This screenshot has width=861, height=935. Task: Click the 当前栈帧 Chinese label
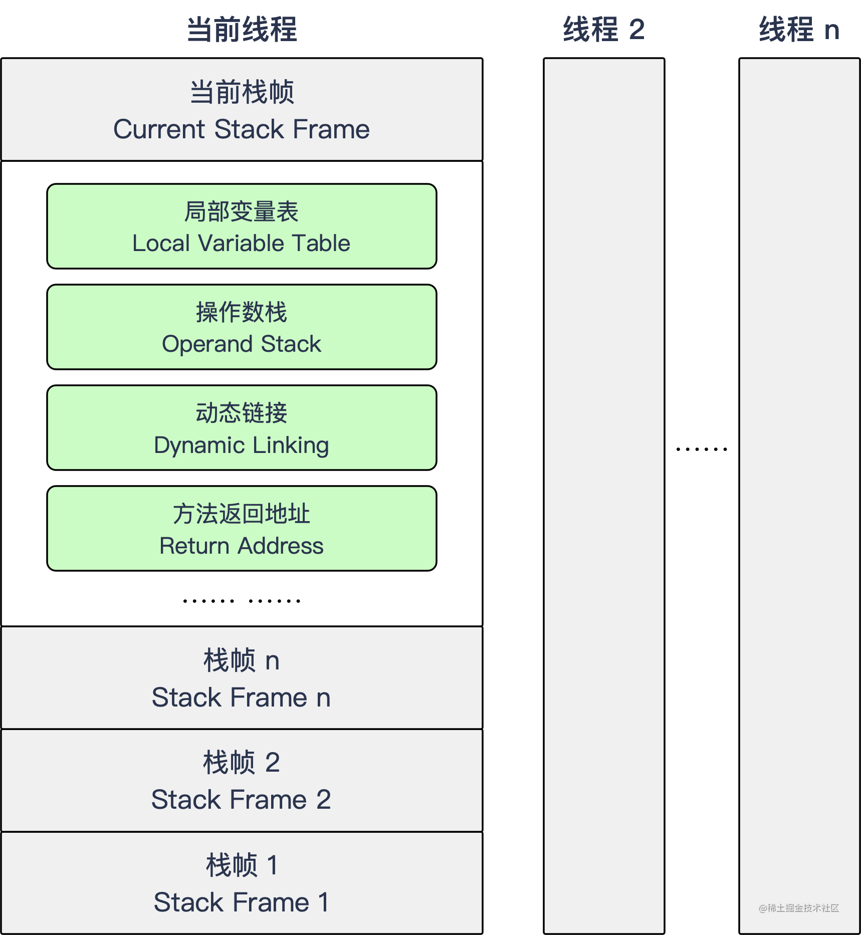point(241,92)
